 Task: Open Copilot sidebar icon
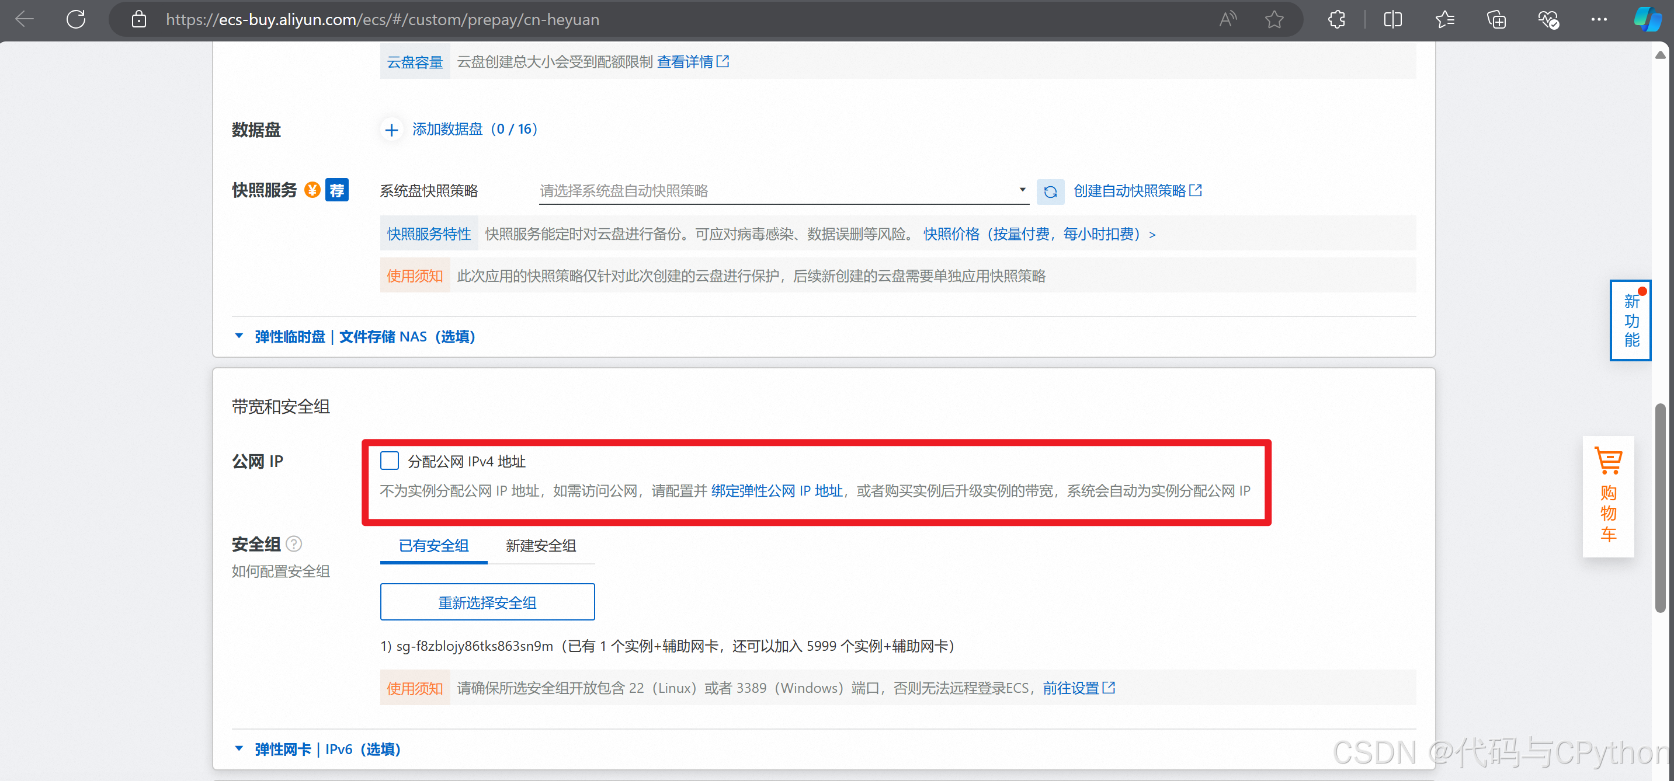pyautogui.click(x=1649, y=19)
